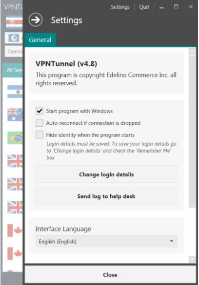Click Change login details button
This screenshot has width=199, height=285.
[x=106, y=174]
